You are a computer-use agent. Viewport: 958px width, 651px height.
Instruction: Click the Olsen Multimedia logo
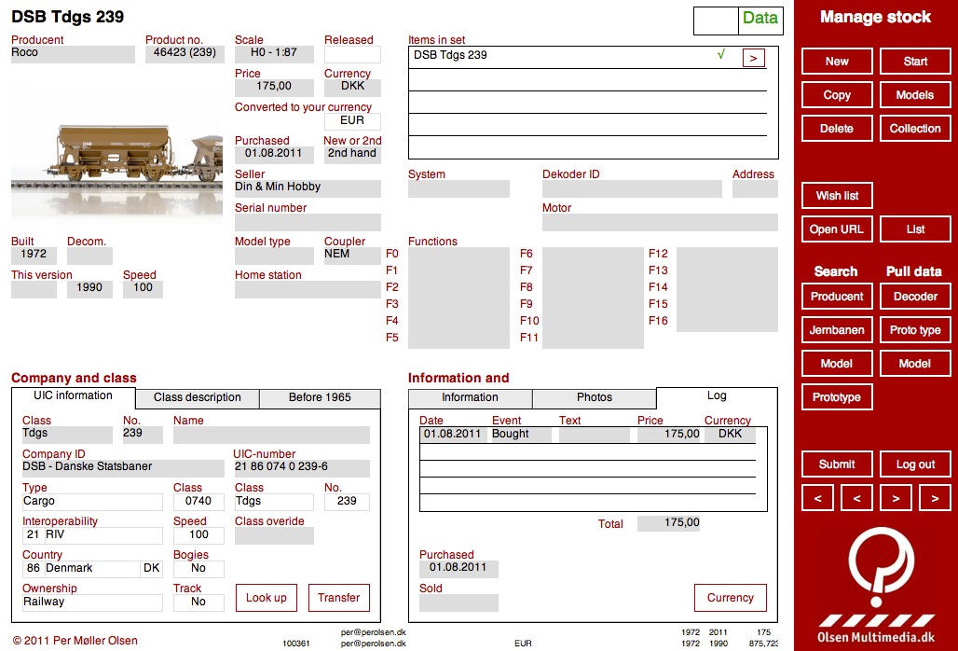(876, 586)
